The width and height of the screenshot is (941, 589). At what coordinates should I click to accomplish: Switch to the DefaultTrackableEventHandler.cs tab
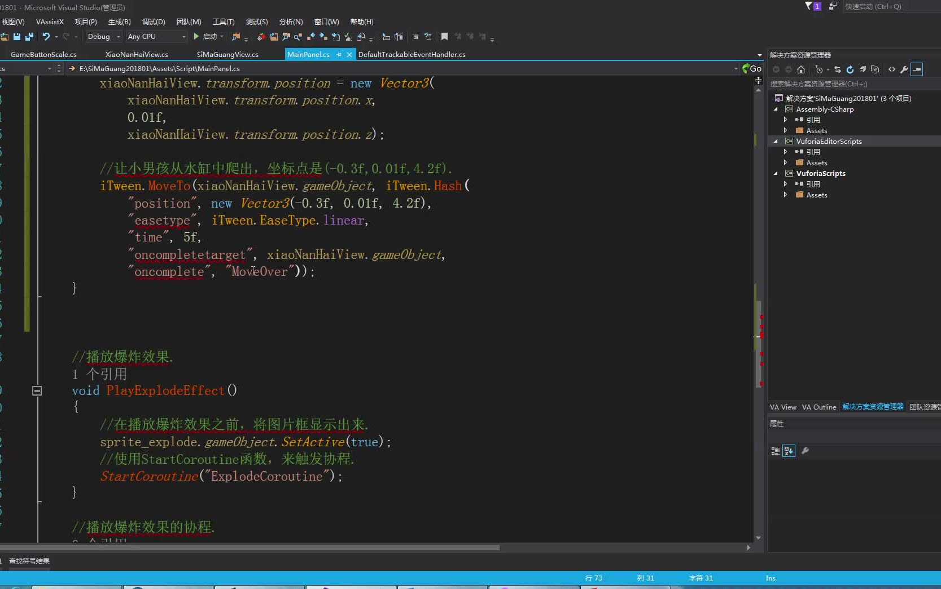(x=412, y=55)
